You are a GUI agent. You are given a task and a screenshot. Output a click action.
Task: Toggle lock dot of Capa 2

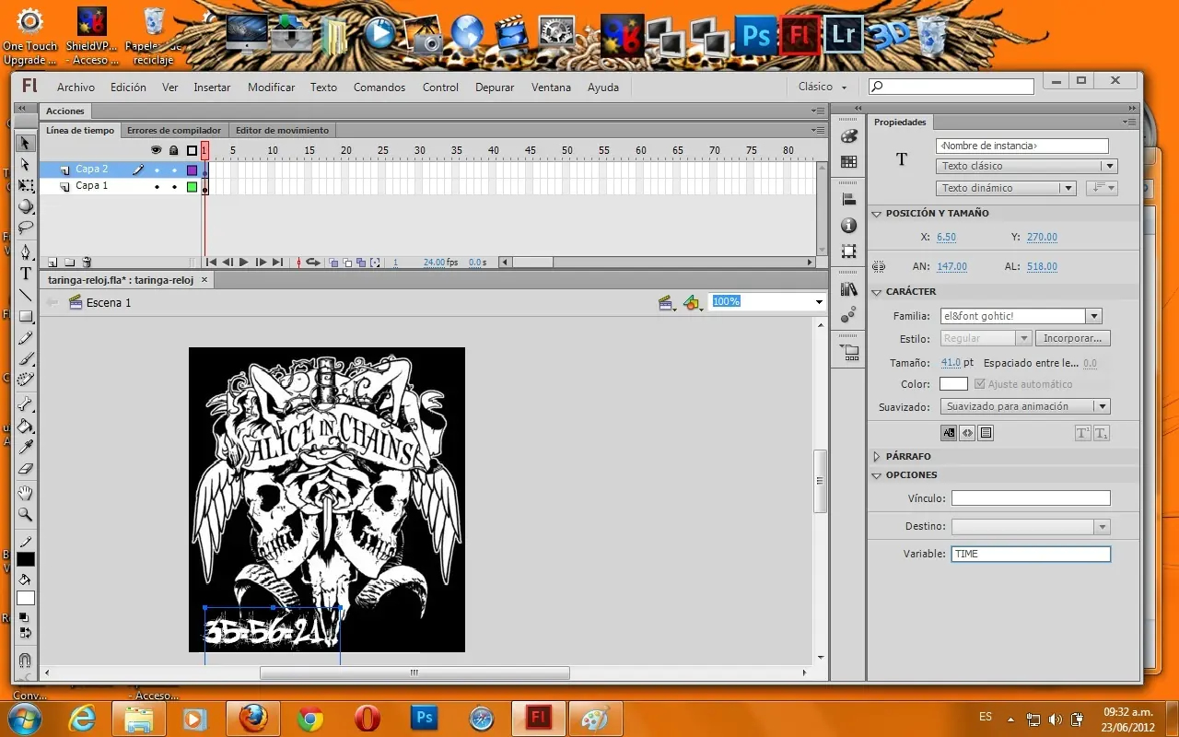174,170
